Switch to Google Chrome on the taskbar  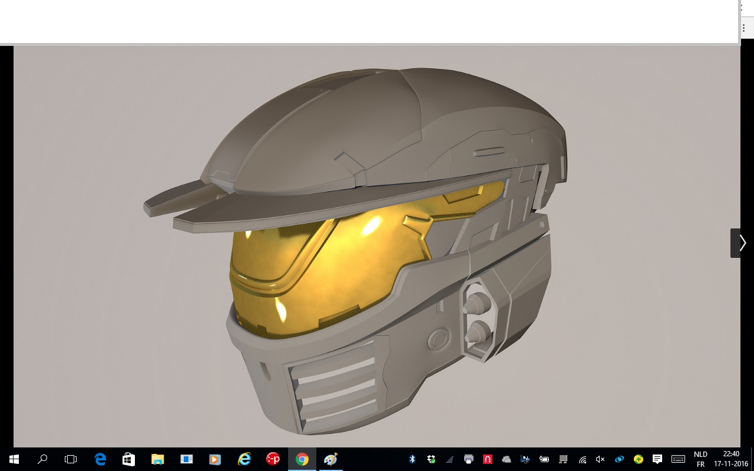click(x=302, y=459)
